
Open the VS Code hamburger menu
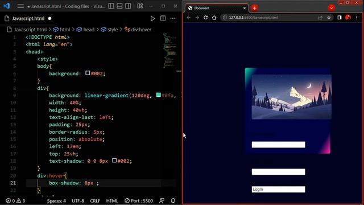(x=20, y=6)
